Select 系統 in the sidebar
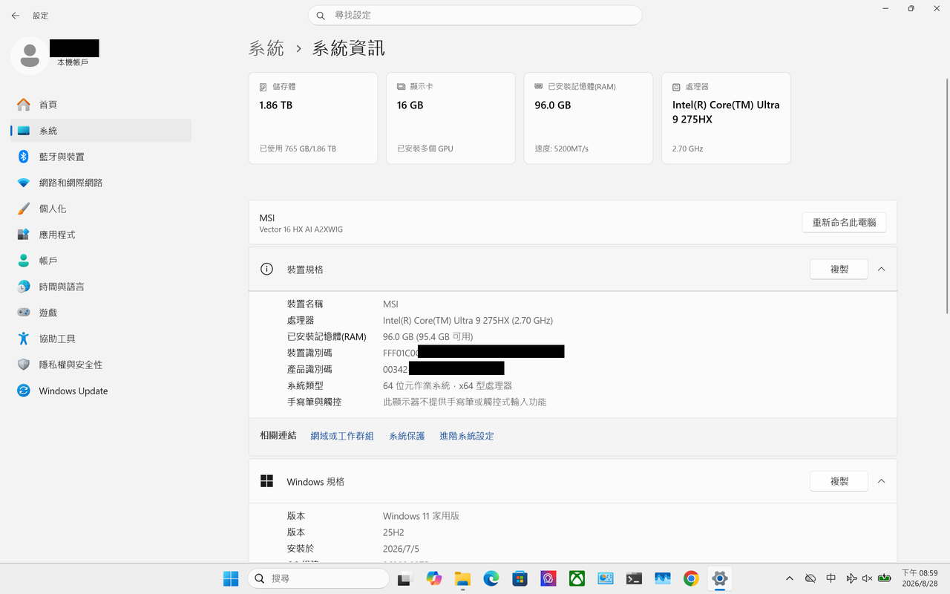The height and width of the screenshot is (594, 950). pyautogui.click(x=101, y=131)
